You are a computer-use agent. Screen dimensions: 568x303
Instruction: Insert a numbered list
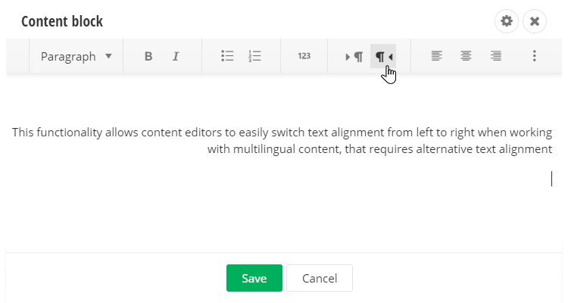254,56
